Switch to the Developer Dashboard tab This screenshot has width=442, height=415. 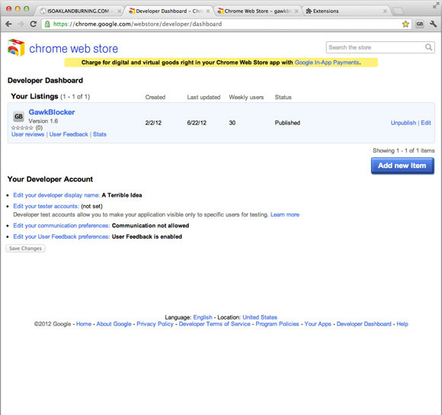168,11
